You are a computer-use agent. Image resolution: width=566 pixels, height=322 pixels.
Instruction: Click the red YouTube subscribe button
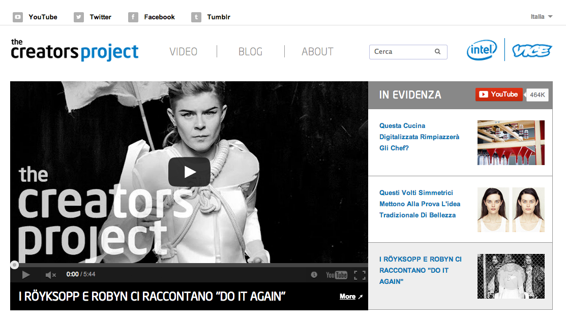(499, 94)
